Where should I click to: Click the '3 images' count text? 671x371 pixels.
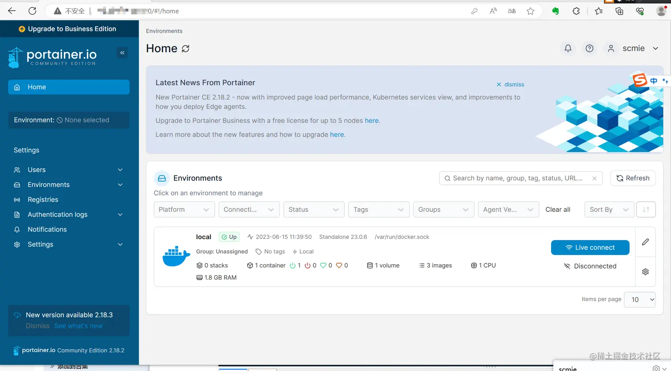[439, 266]
